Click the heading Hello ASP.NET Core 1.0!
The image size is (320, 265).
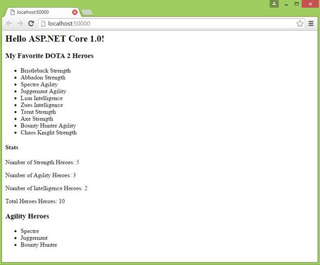[55, 39]
